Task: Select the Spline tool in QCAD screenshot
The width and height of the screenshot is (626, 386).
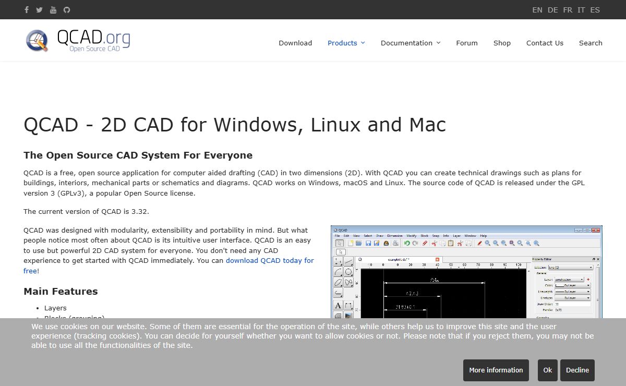Action: pyautogui.click(x=348, y=282)
